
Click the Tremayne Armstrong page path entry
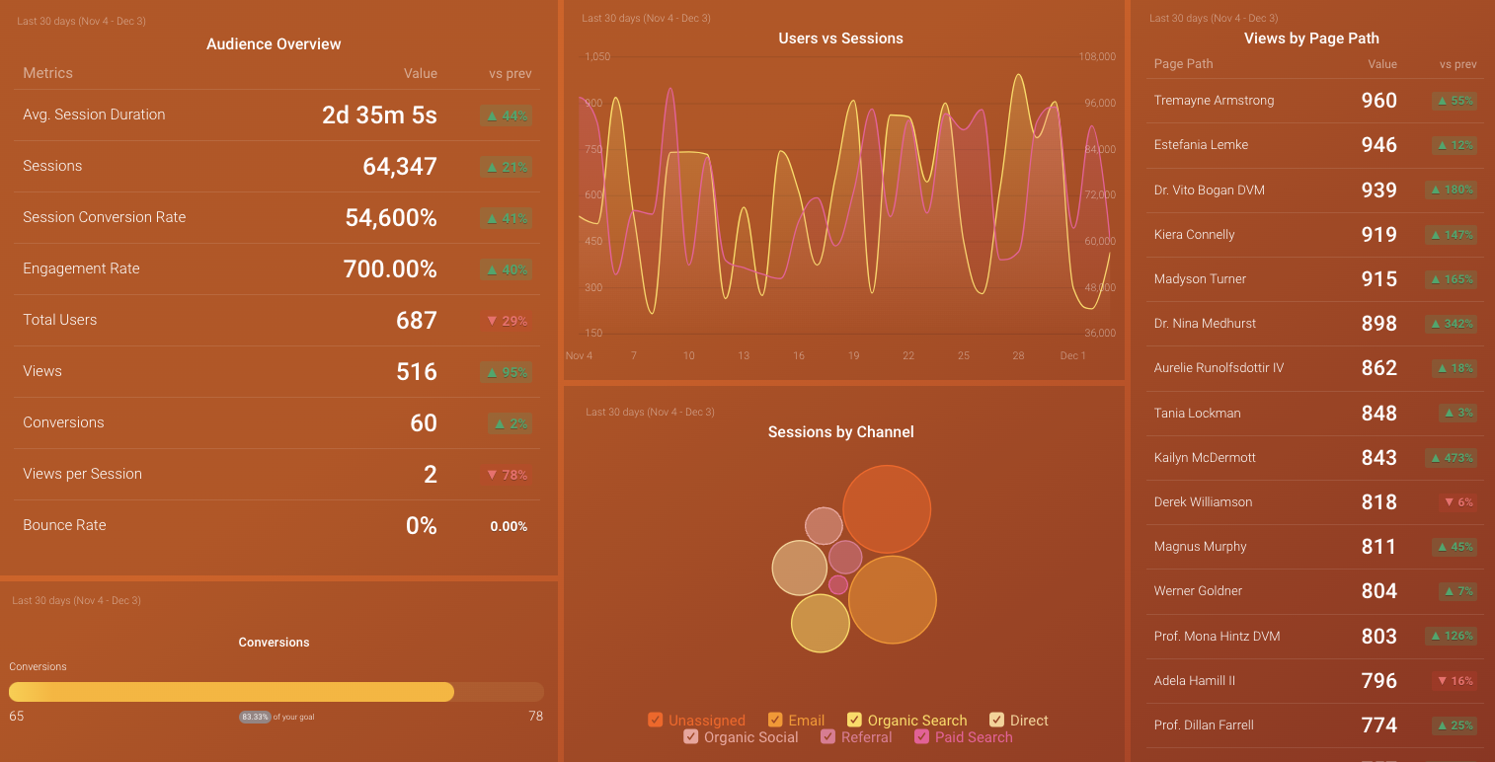[1214, 100]
